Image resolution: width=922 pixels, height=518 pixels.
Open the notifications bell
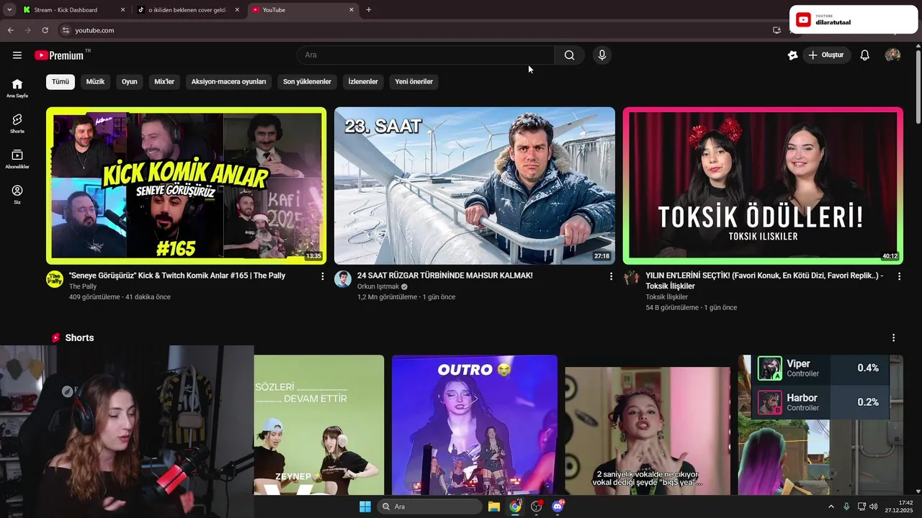pos(865,55)
